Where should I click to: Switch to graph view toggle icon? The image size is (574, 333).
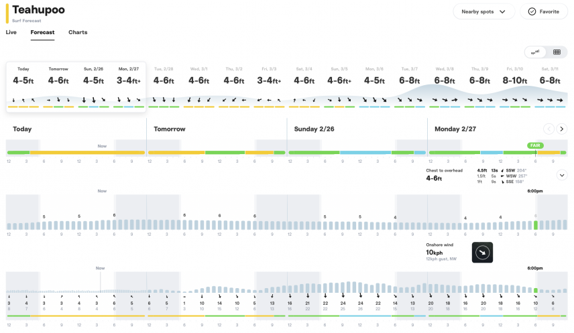tap(535, 52)
